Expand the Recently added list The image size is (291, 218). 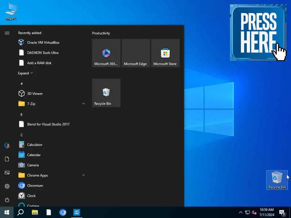click(25, 73)
